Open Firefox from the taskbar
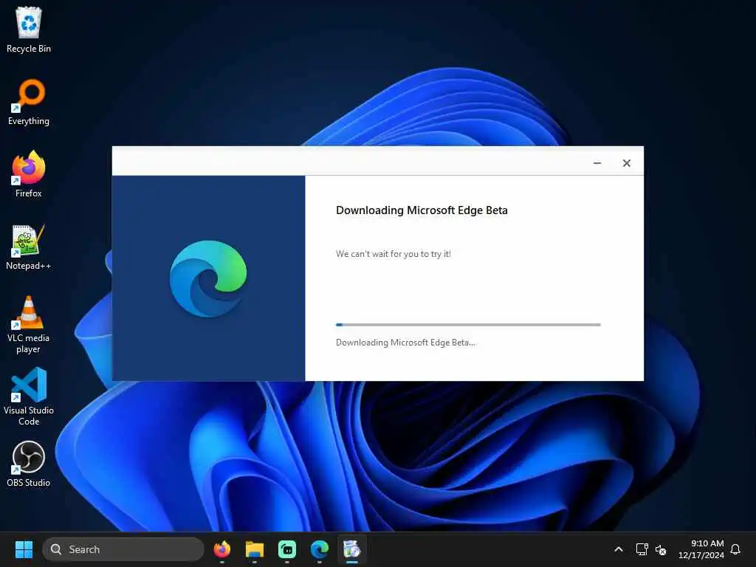The width and height of the screenshot is (756, 567). [221, 549]
